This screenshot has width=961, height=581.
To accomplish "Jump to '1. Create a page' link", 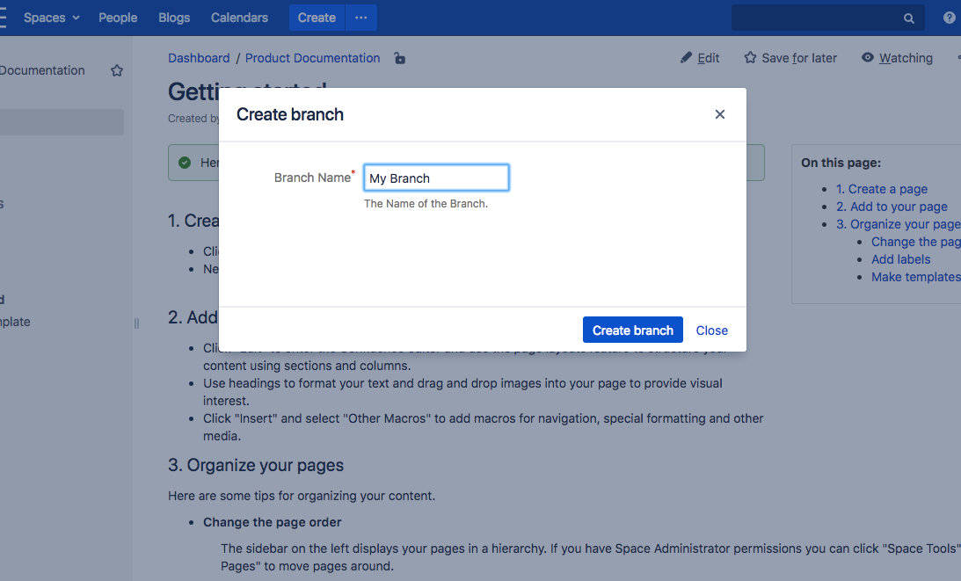I will click(881, 189).
